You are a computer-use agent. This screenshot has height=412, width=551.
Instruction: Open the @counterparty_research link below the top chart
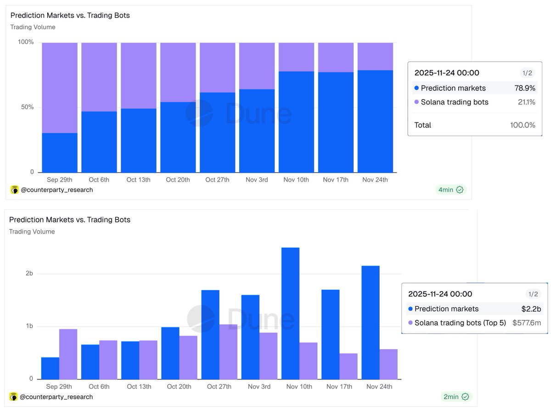[x=57, y=190]
